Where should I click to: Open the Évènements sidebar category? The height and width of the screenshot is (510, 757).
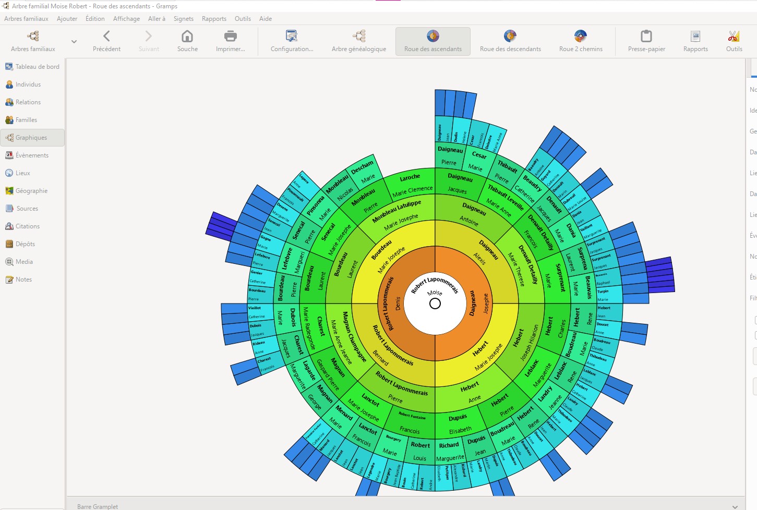click(x=32, y=155)
